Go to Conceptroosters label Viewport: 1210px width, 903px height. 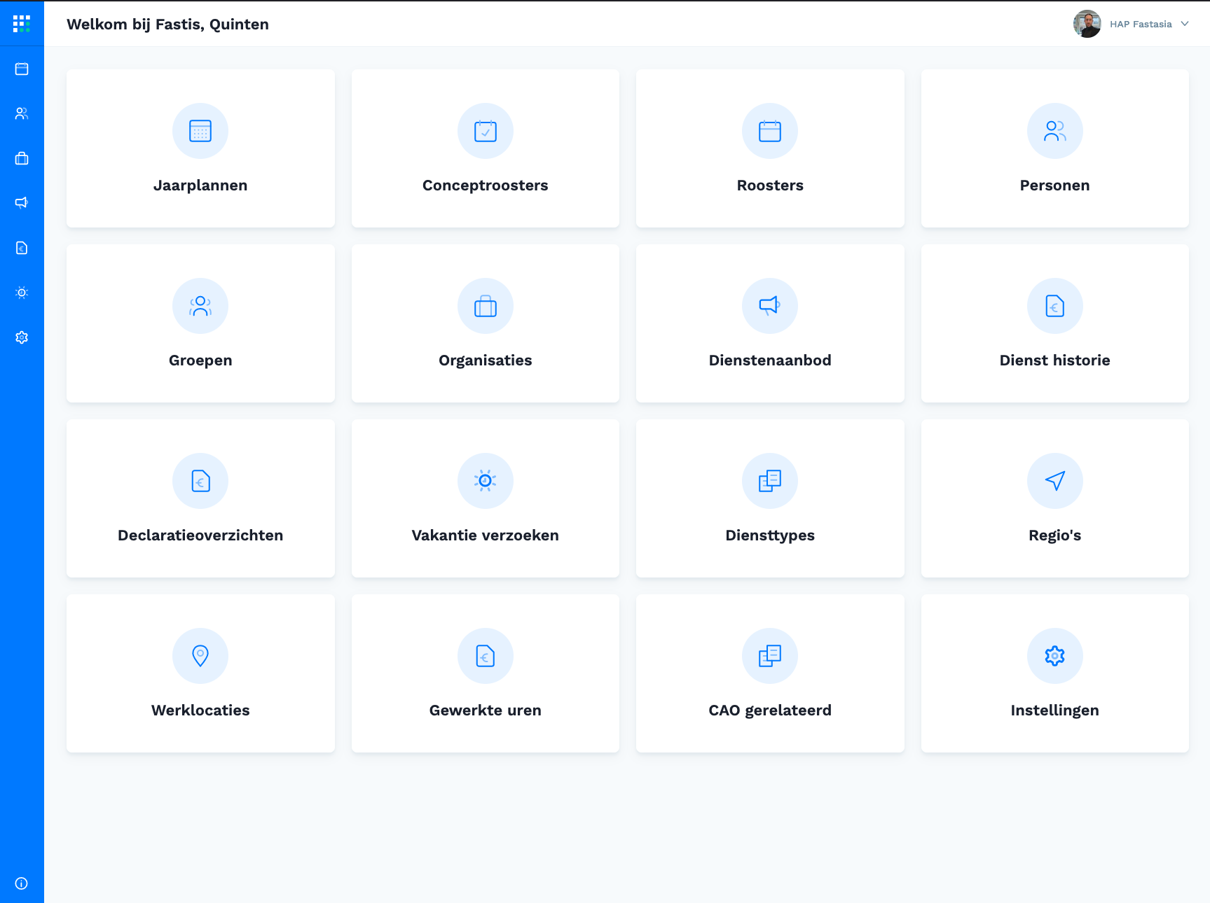tap(486, 185)
